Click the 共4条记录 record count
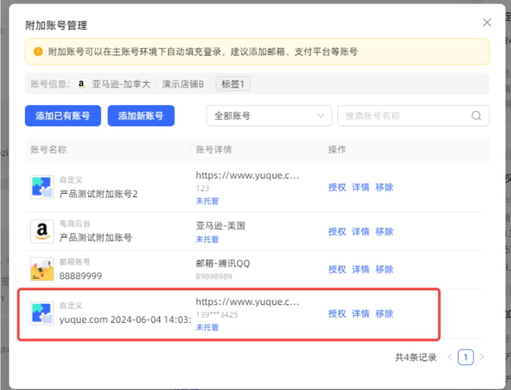The height and width of the screenshot is (390, 511). (416, 357)
